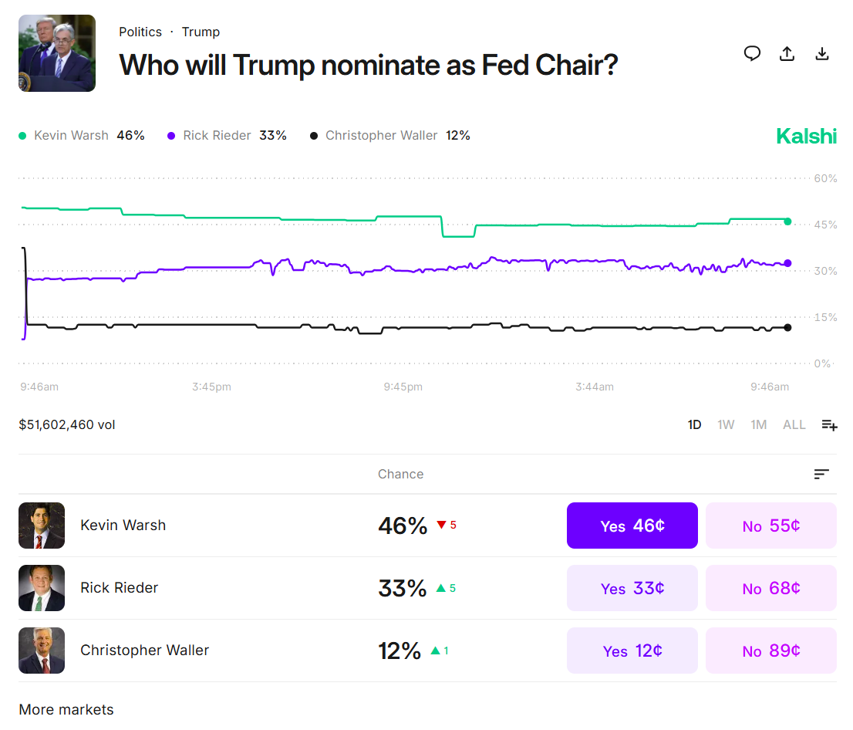Open the Politics category link
This screenshot has height=730, width=853.
tap(140, 32)
